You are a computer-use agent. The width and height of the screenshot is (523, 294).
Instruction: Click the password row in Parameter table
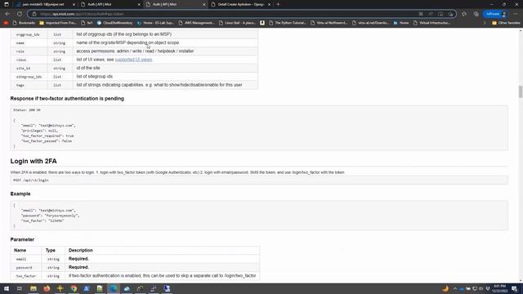[135, 268]
